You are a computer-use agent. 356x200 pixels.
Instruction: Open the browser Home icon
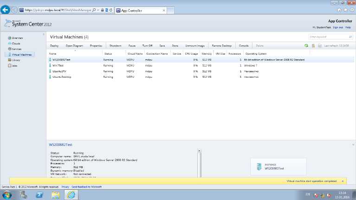tap(339, 10)
